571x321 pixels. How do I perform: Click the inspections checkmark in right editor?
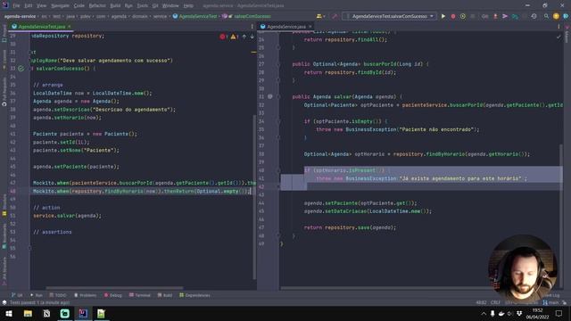click(559, 37)
